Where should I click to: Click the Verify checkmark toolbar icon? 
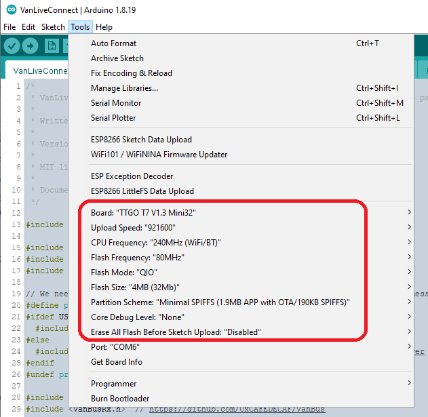click(x=12, y=46)
